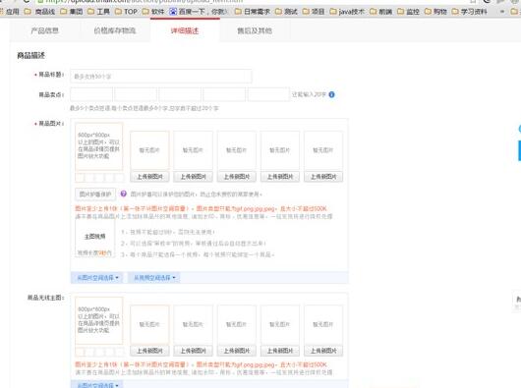
Task: Click first 上传新图片 button under 商品无线主图
Action: tap(149, 351)
